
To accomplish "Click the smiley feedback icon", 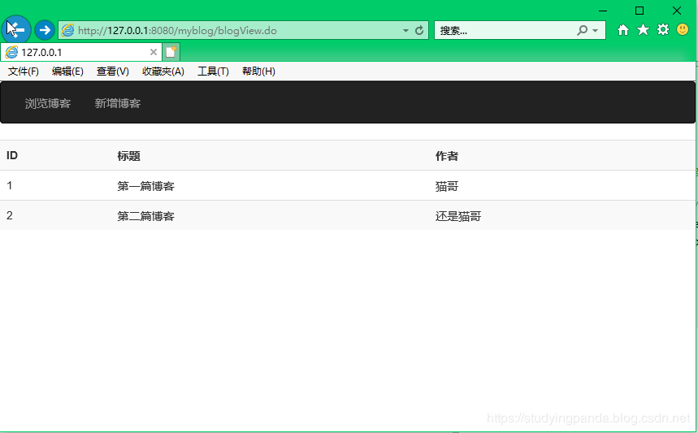I will (683, 30).
